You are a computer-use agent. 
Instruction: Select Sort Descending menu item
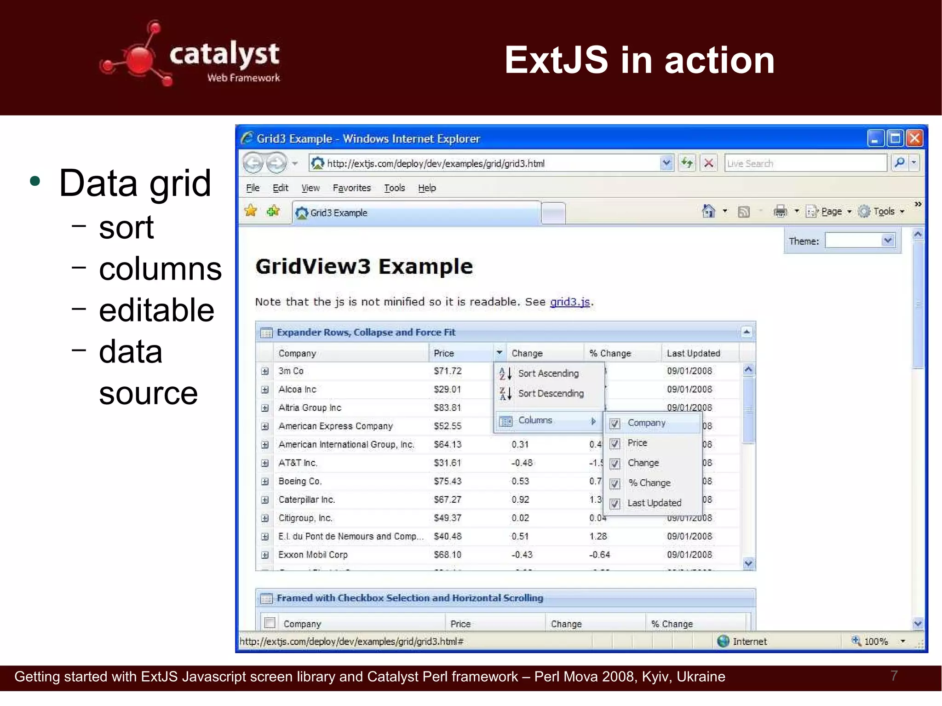pyautogui.click(x=550, y=394)
